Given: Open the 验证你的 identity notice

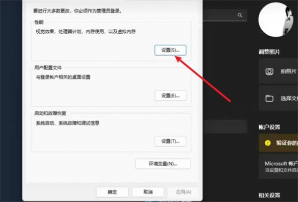Looking at the screenshot, I should [x=287, y=142].
